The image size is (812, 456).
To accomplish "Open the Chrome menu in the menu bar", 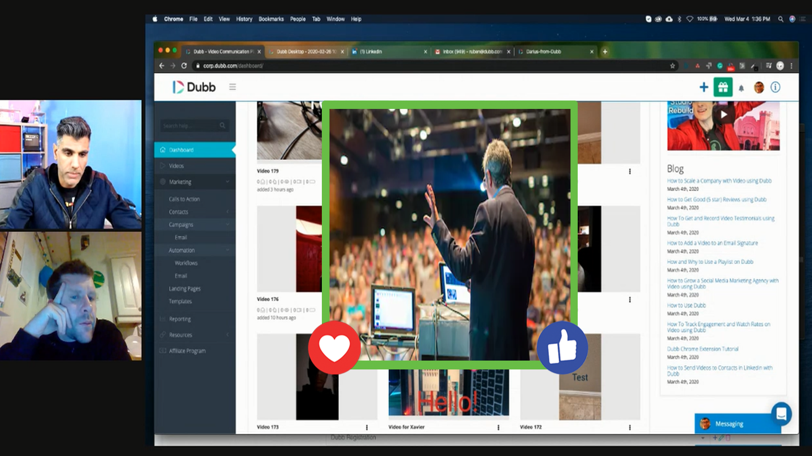I will click(173, 19).
